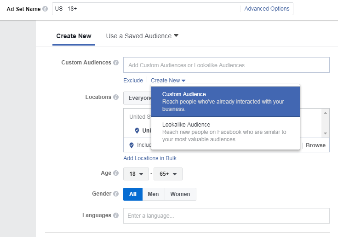The height and width of the screenshot is (237, 338).
Task: Open Advanced Options
Action: pyautogui.click(x=267, y=9)
